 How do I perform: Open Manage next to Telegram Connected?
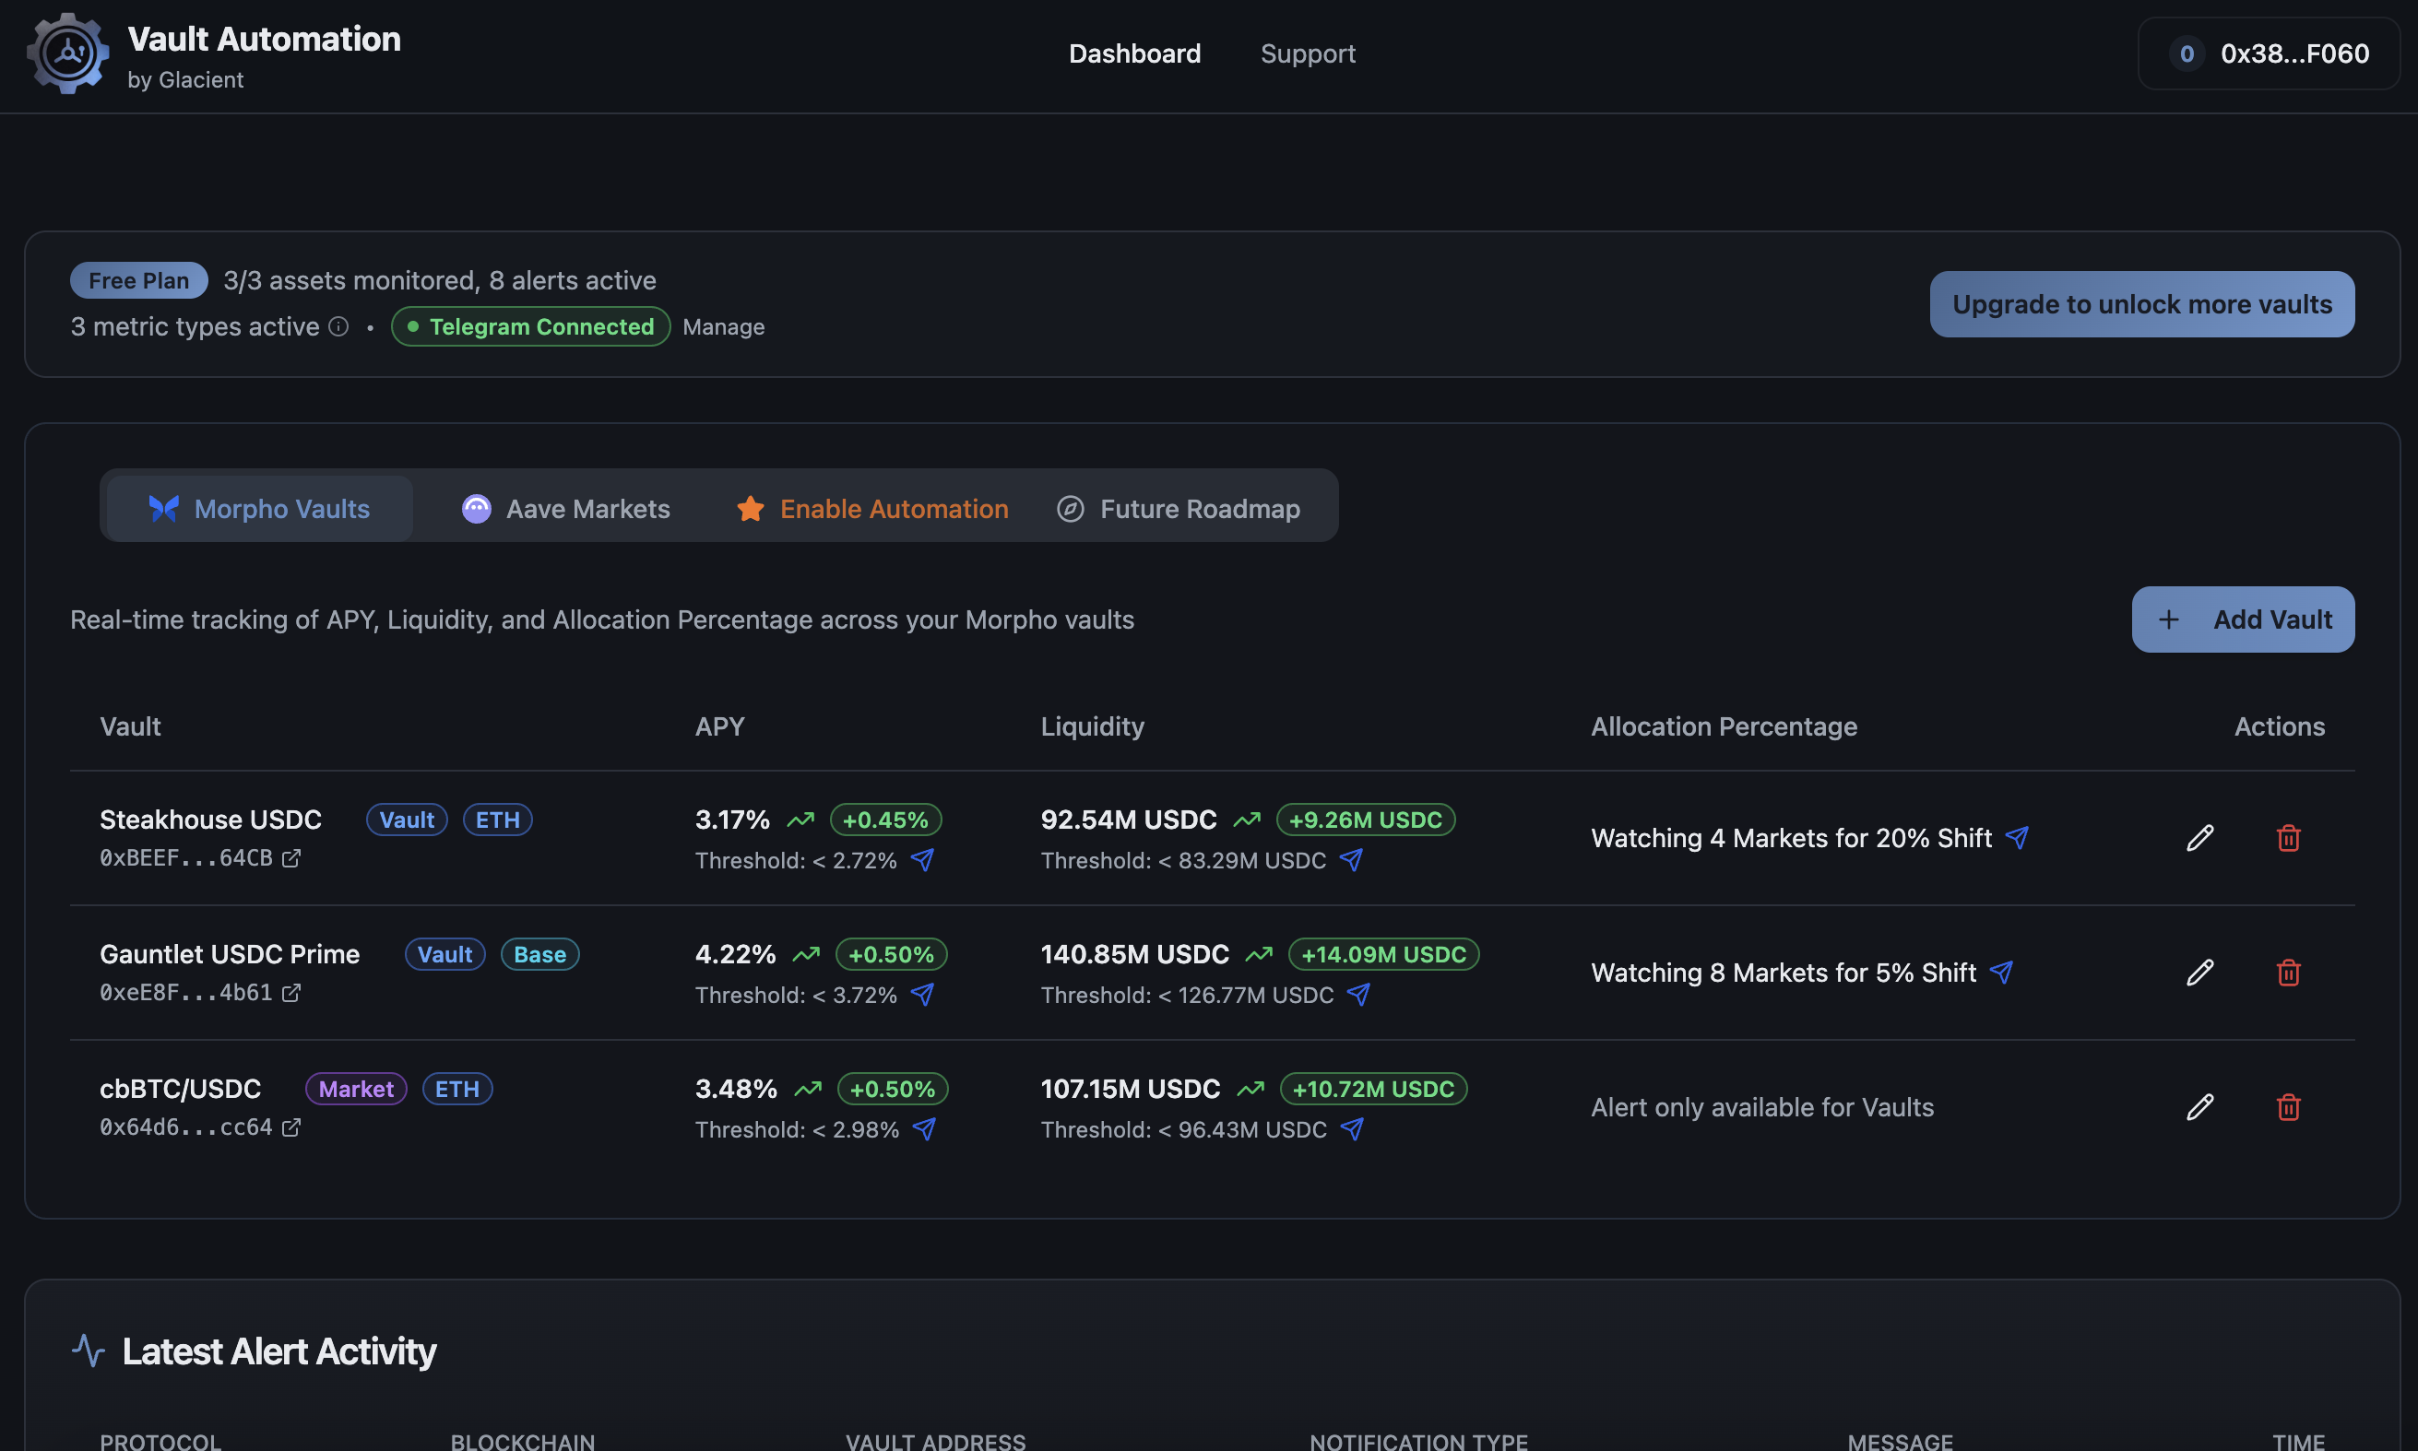pyautogui.click(x=724, y=326)
